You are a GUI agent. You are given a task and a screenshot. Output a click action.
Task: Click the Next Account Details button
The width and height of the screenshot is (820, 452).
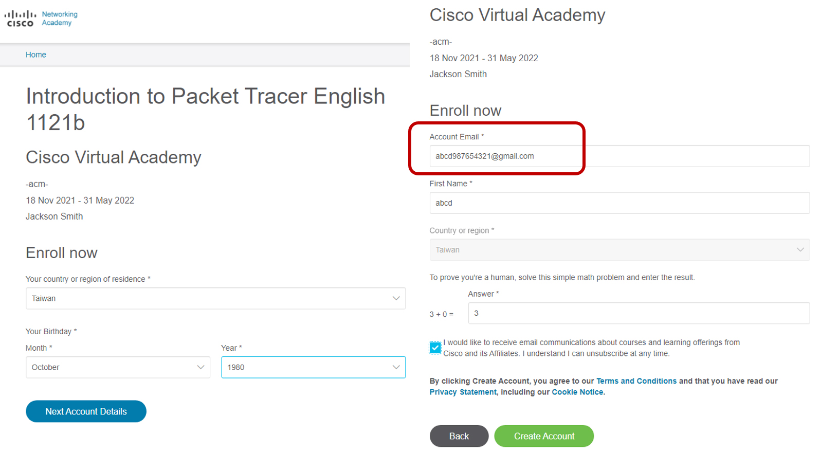click(86, 411)
